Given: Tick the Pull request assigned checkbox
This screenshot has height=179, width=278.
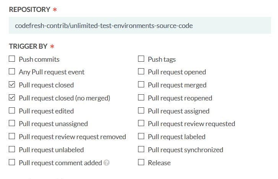Looking at the screenshot, I should tap(141, 111).
